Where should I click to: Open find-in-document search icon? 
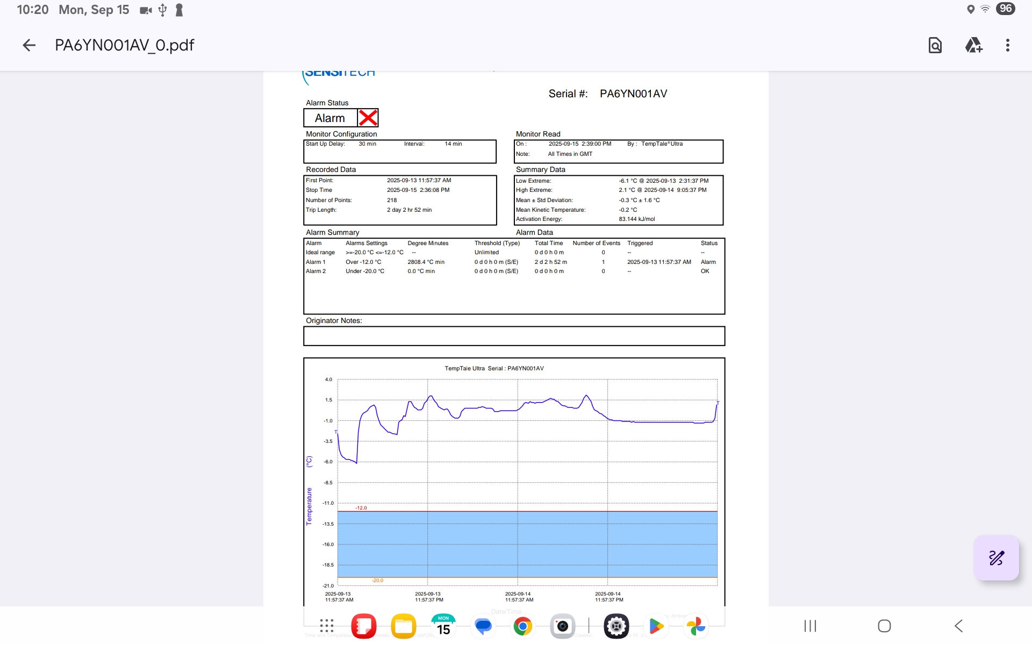pos(935,45)
